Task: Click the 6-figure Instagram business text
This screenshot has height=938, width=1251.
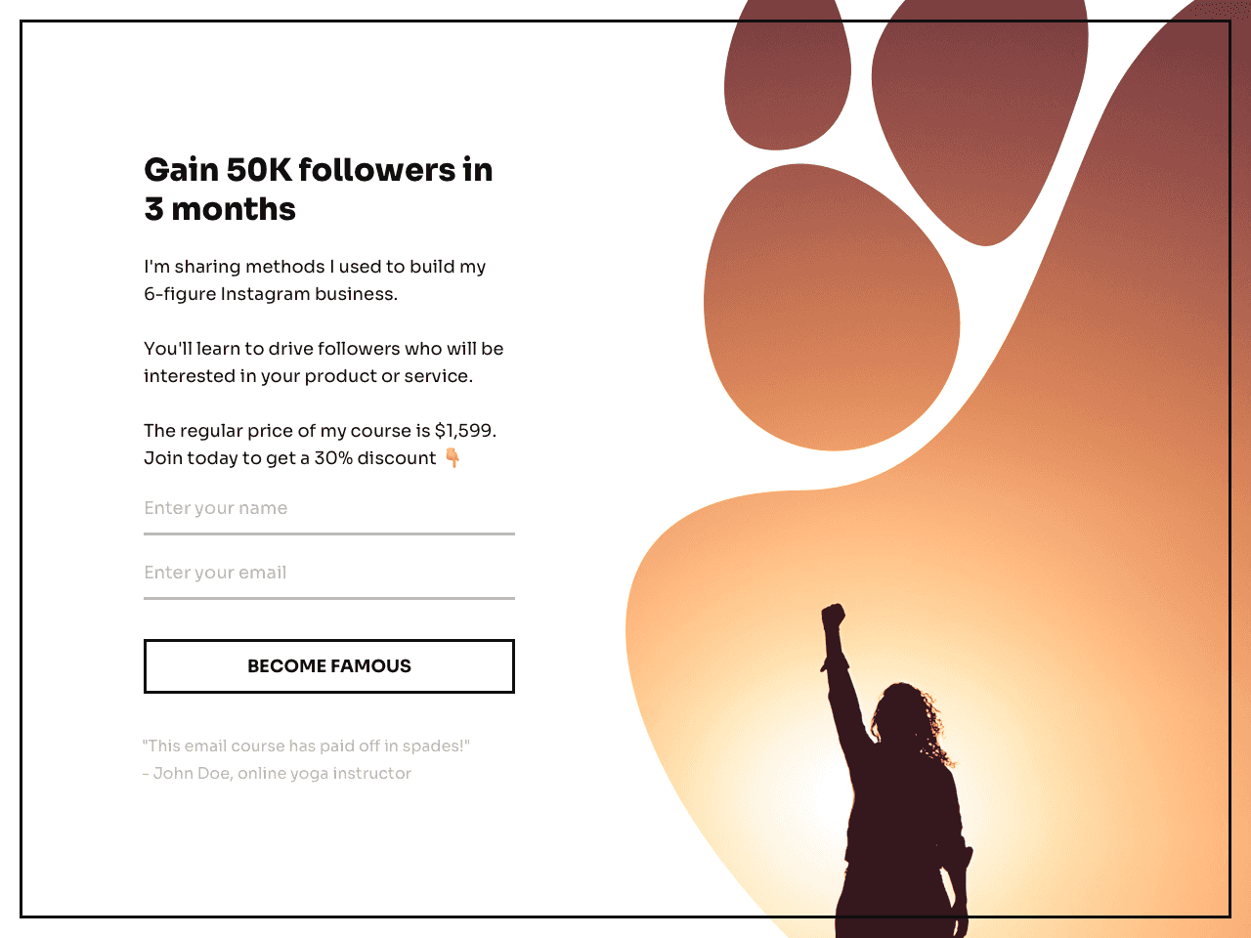Action: (x=271, y=294)
